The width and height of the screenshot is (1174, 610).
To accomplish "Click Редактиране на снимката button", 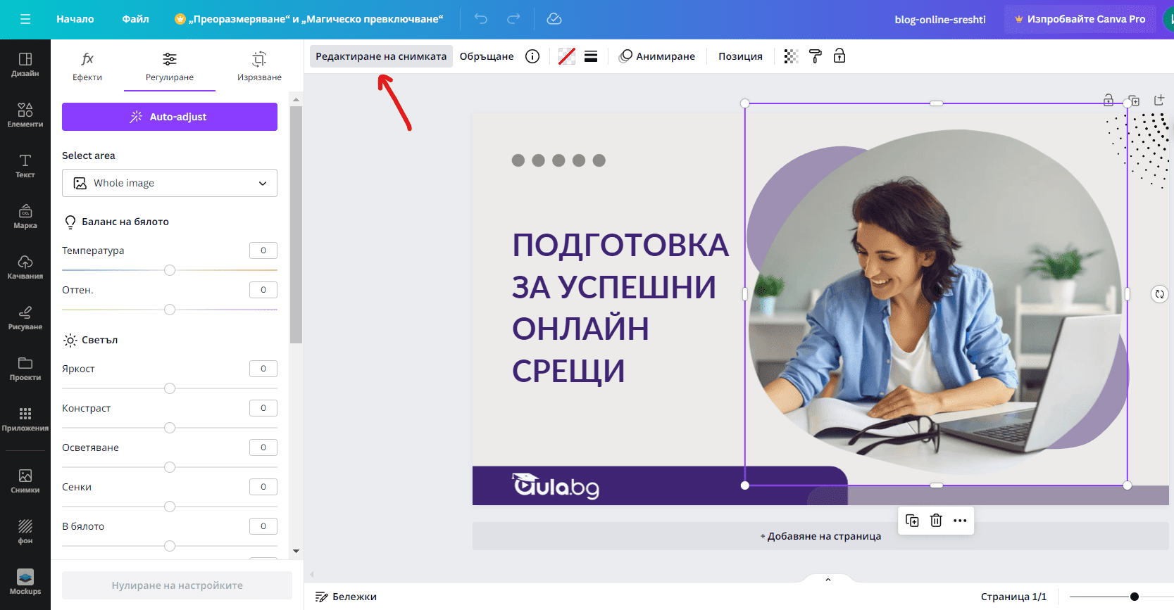I will click(x=381, y=56).
